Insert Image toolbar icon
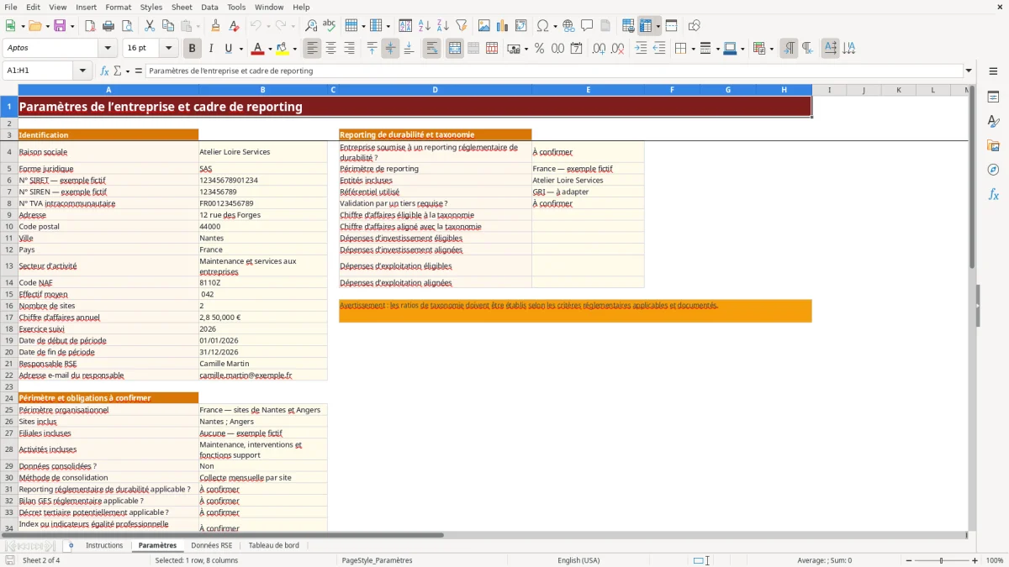This screenshot has width=1009, height=567. 485,26
